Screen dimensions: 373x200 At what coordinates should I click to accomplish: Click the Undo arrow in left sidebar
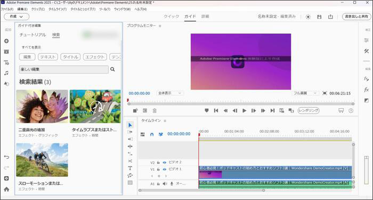click(6, 157)
